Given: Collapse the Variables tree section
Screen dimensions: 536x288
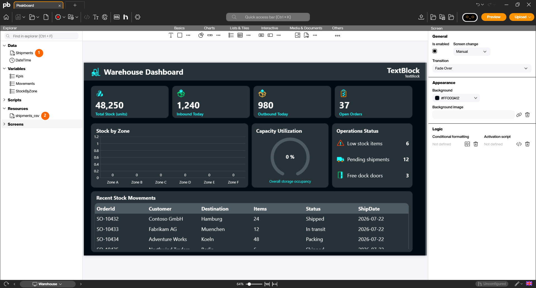Looking at the screenshot, I should click(x=4, y=69).
